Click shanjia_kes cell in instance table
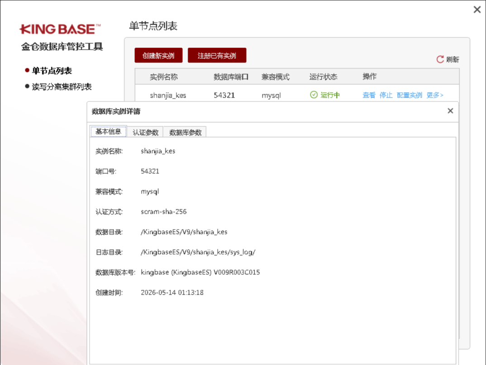This screenshot has height=365, width=486. tap(168, 95)
